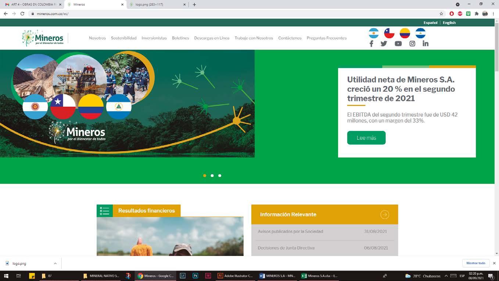
Task: Show the first carousel slide
Action: [205, 176]
